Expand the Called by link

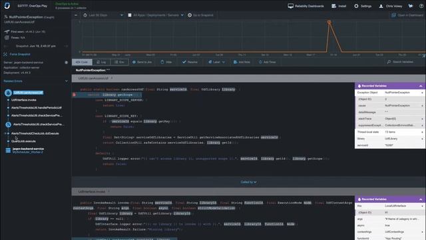[248, 182]
